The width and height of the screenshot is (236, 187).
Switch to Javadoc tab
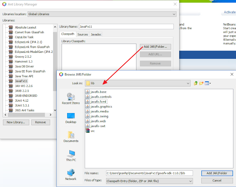[96, 34]
